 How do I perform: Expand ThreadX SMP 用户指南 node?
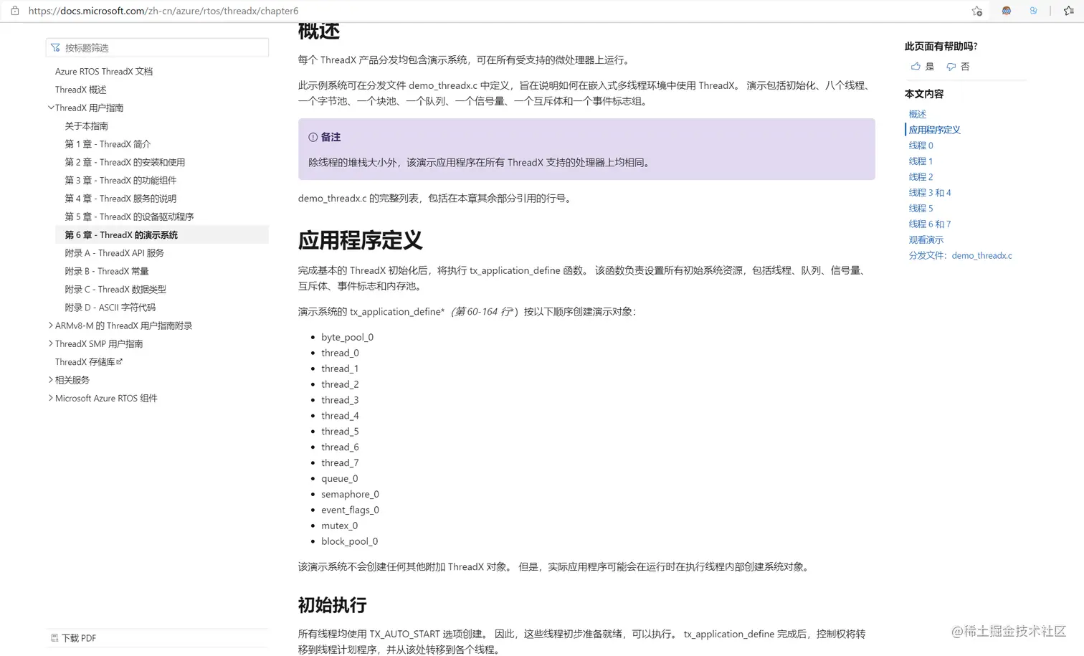click(x=51, y=343)
